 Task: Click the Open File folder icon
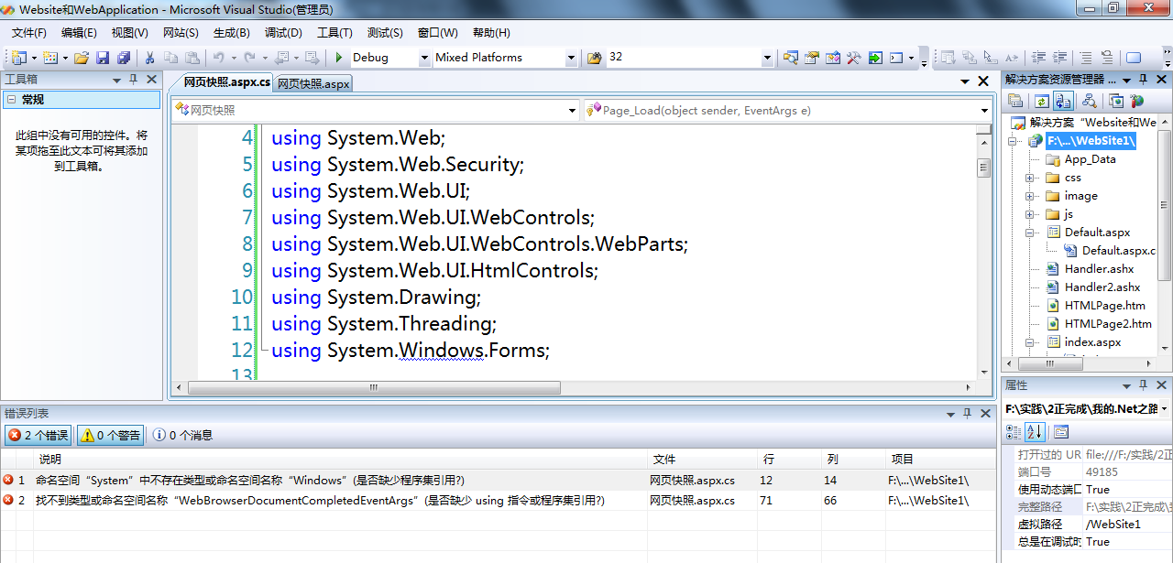pyautogui.click(x=82, y=58)
